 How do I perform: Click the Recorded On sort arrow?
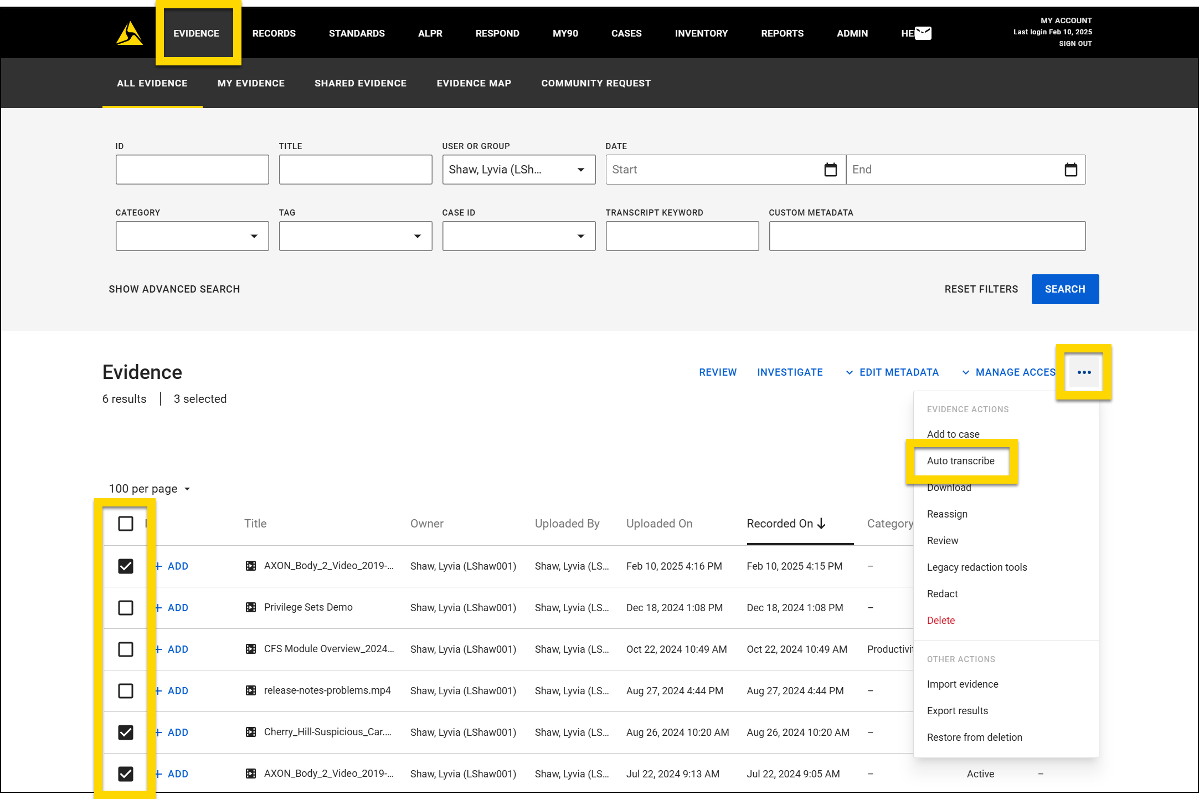coord(821,524)
